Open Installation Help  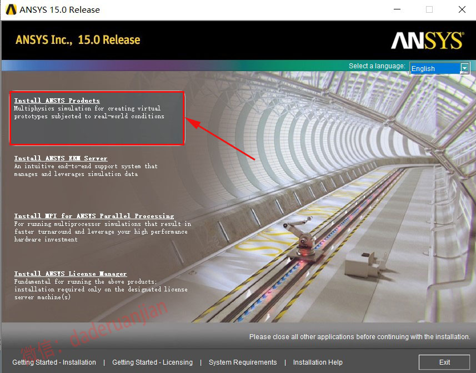tap(318, 362)
